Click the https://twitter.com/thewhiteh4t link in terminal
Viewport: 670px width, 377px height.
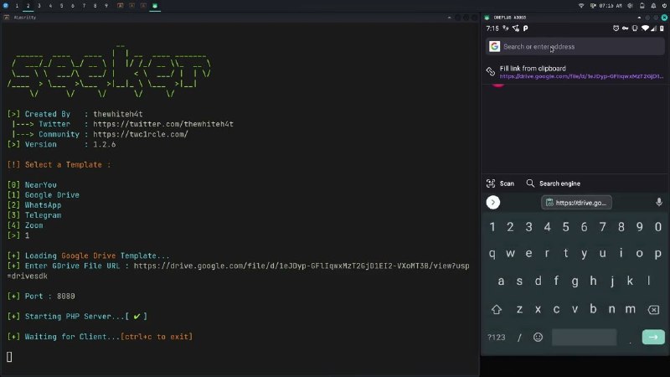(x=163, y=124)
